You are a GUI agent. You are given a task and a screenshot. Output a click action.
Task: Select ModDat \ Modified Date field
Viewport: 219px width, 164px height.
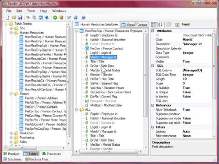click(106, 105)
